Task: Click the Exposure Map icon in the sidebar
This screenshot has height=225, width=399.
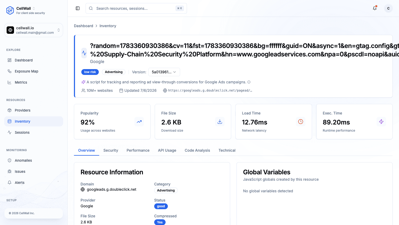Action: point(10,71)
